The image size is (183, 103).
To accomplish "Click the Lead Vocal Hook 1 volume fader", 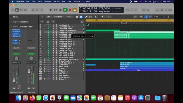I will 14,80.
